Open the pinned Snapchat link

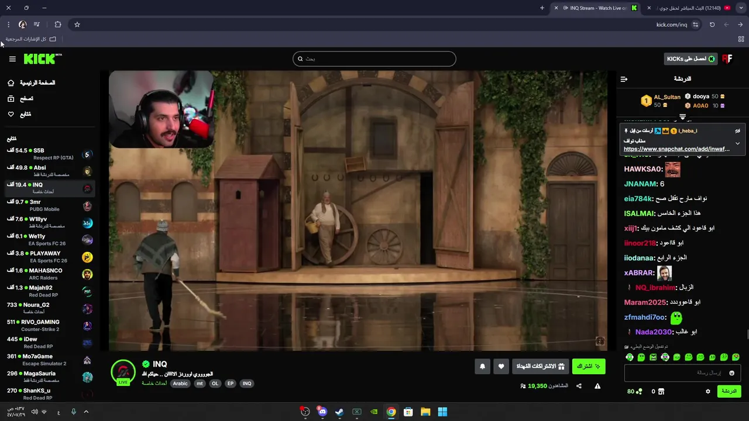[676, 149]
